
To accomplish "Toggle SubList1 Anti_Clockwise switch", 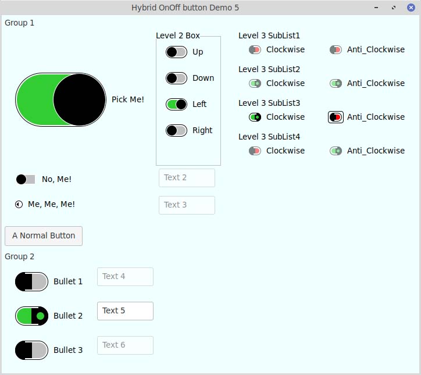I will pyautogui.click(x=336, y=49).
